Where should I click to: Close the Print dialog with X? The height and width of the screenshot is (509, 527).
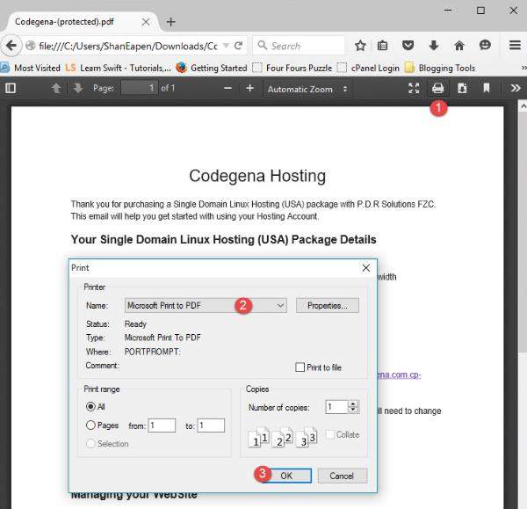[366, 268]
